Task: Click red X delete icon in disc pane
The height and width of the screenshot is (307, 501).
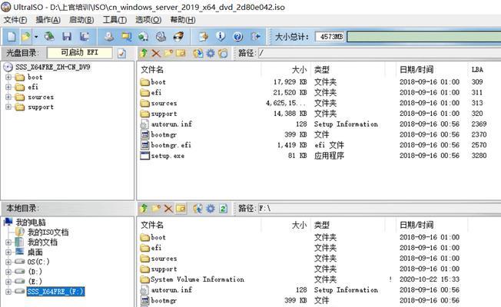Action: (x=156, y=53)
